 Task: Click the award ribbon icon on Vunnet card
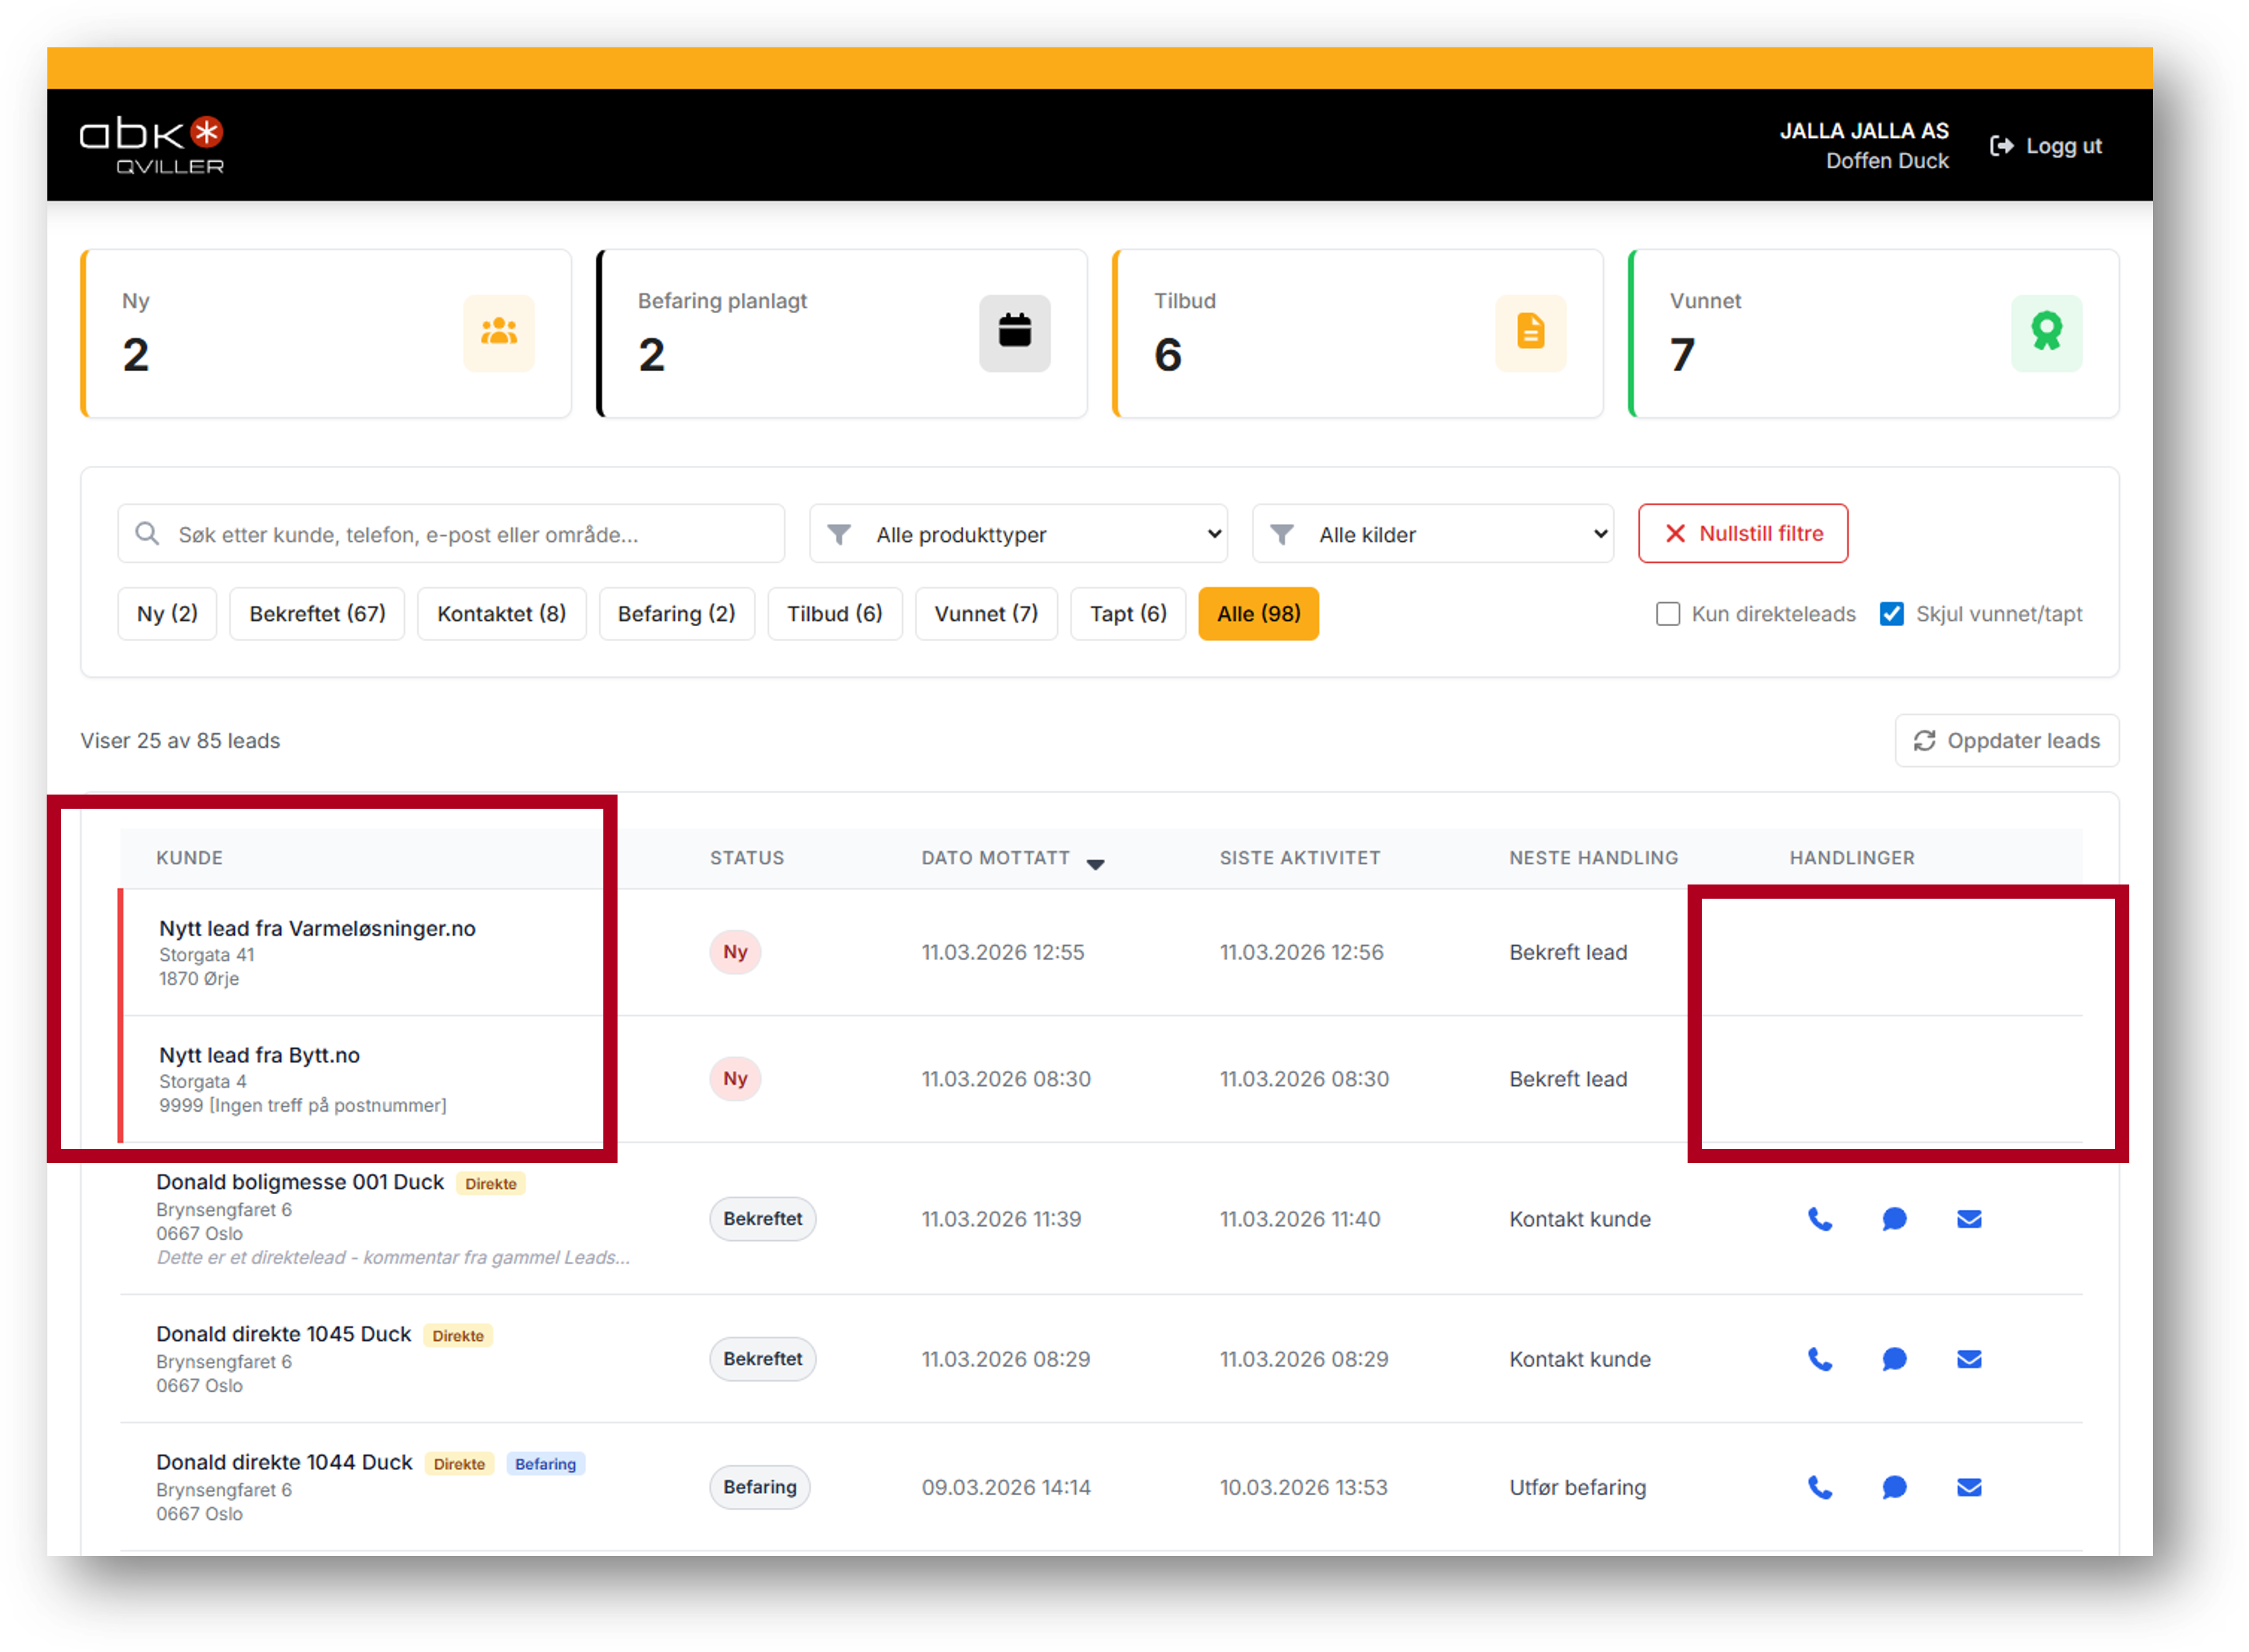tap(2046, 332)
